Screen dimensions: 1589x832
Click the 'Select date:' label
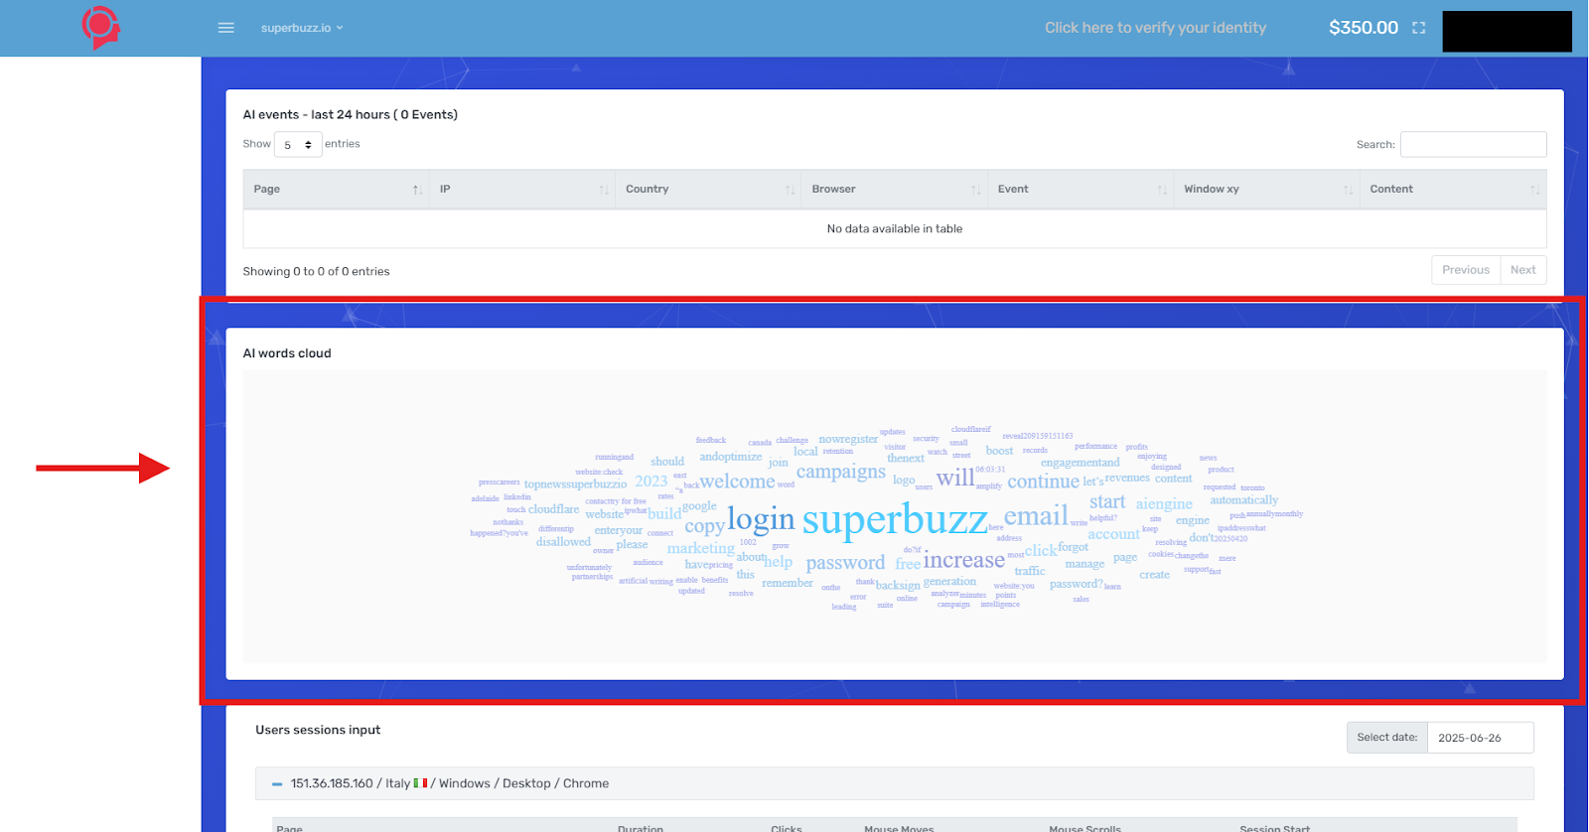coord(1387,738)
